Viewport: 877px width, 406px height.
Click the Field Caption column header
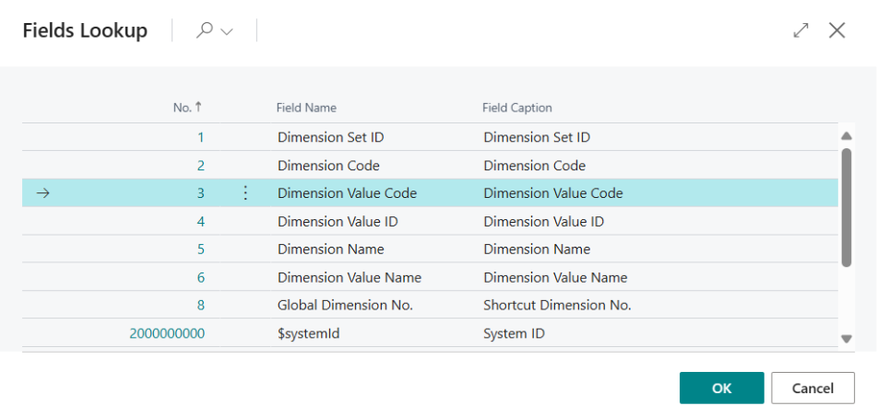click(516, 108)
